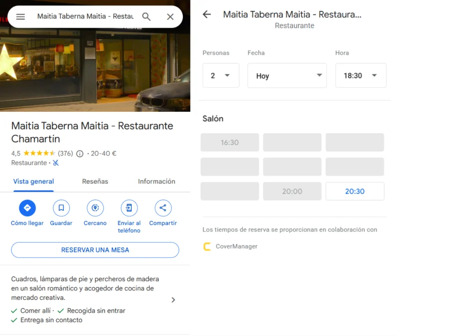Open the rating info icon next to reviews
Screen dimensions: 468x336
point(80,154)
